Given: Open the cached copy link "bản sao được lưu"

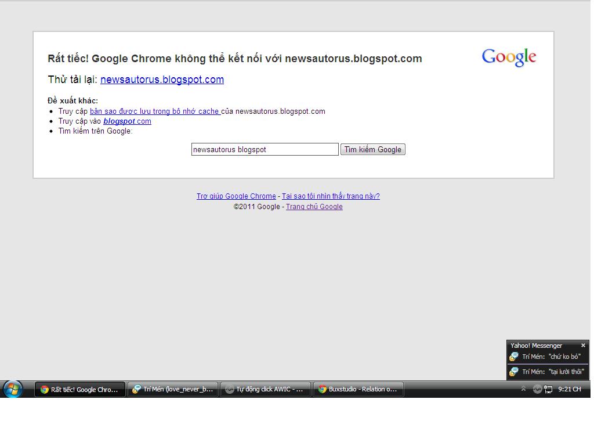Looking at the screenshot, I should pyautogui.click(x=155, y=111).
